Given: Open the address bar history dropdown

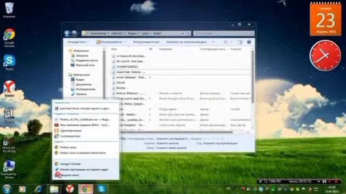Looking at the screenshot, I should point(182,33).
